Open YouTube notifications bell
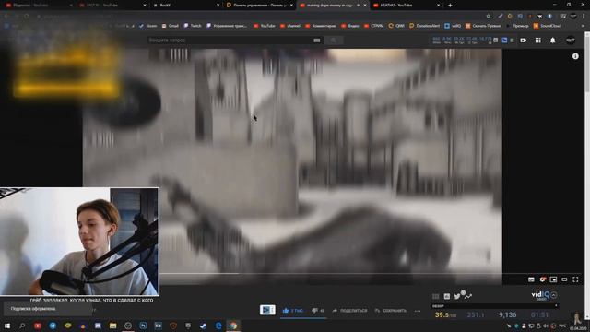The height and width of the screenshot is (332, 590). click(x=552, y=41)
